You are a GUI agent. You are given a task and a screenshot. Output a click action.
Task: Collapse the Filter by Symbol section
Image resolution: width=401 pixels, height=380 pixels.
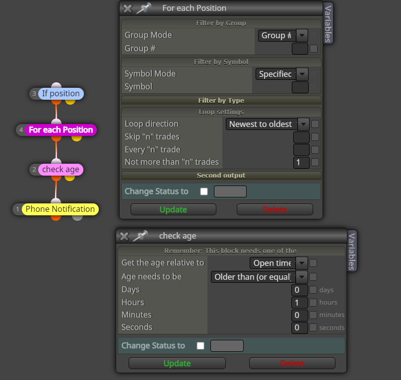coord(221,62)
